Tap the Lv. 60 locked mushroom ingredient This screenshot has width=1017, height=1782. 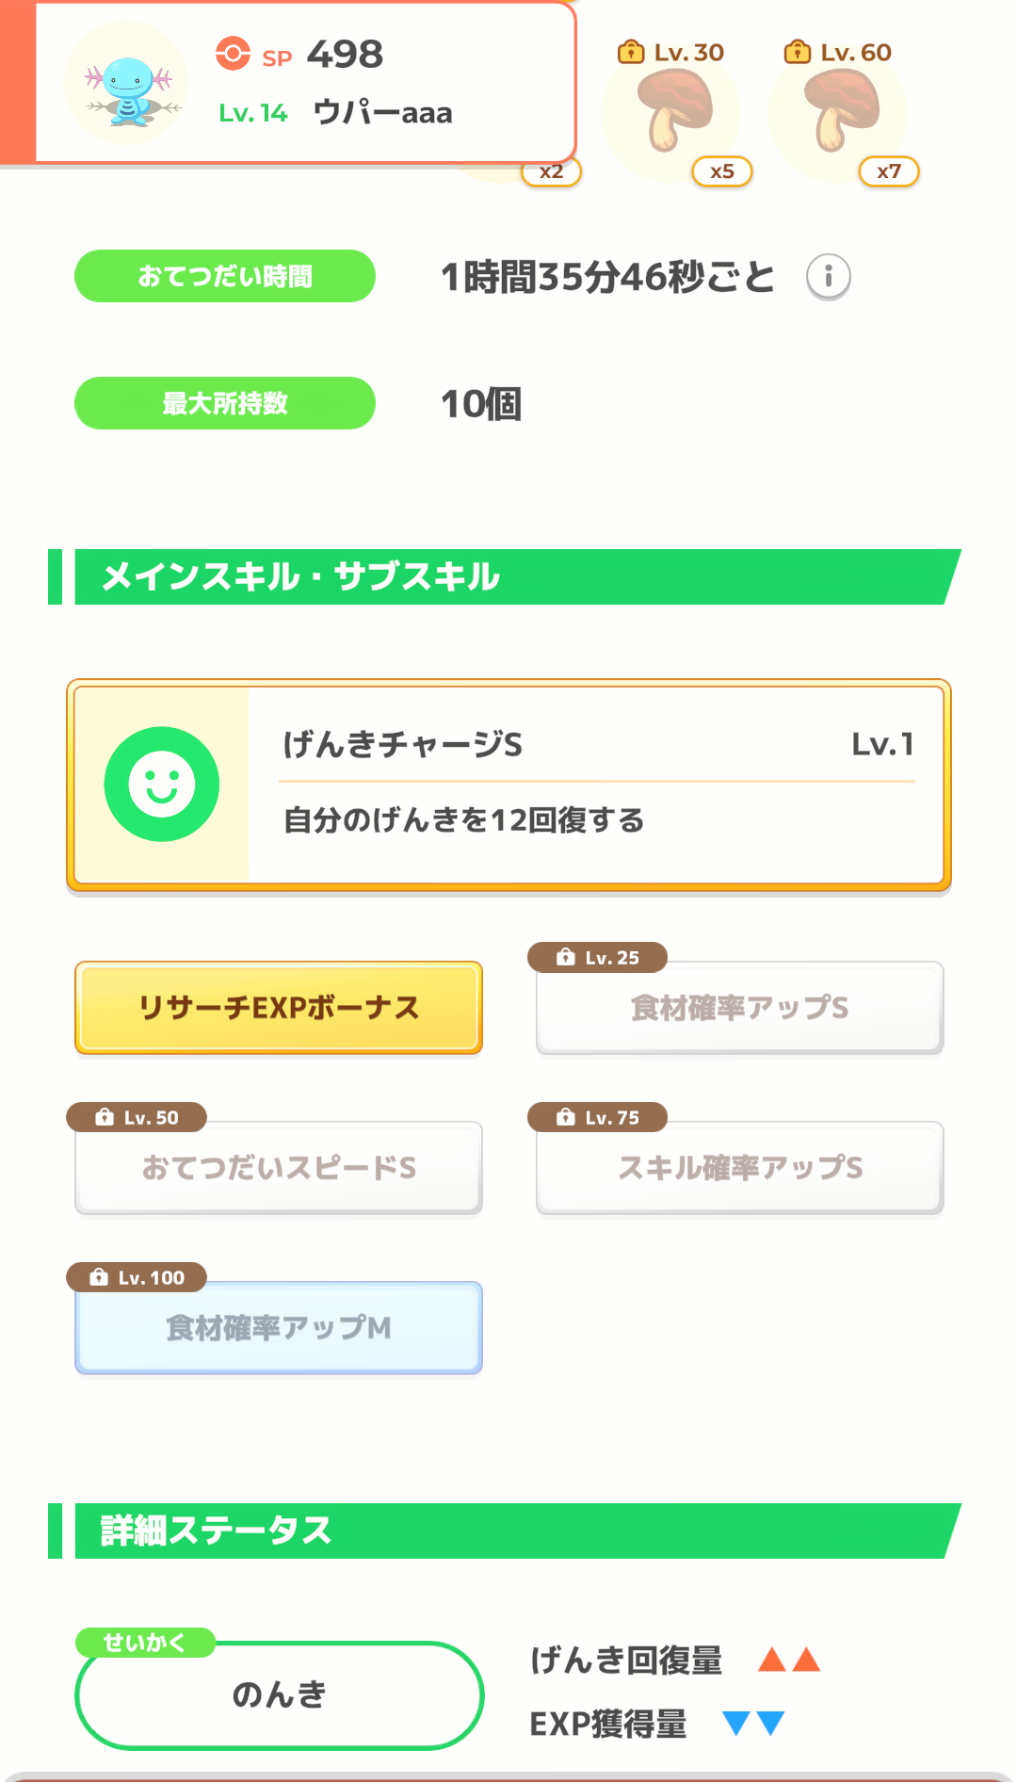[x=840, y=111]
